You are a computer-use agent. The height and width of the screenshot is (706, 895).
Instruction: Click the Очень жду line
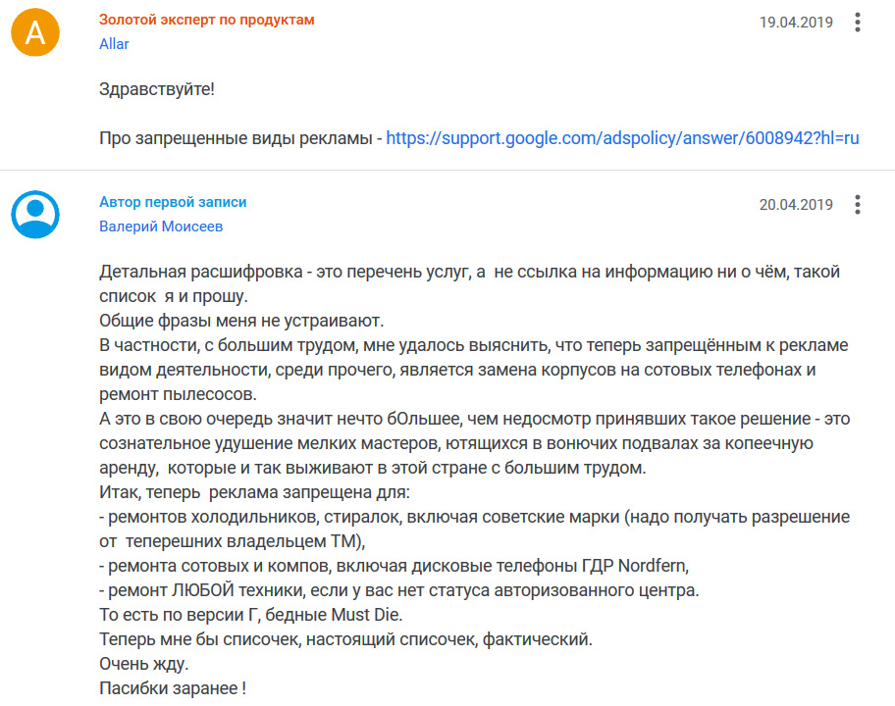(x=144, y=664)
